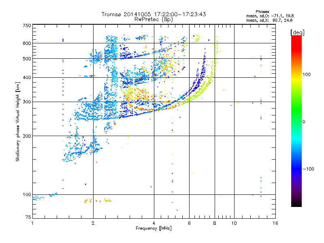The height and width of the screenshot is (243, 324).
Task: Click the y-axis tick label '500'
Action: pyautogui.click(x=27, y=59)
